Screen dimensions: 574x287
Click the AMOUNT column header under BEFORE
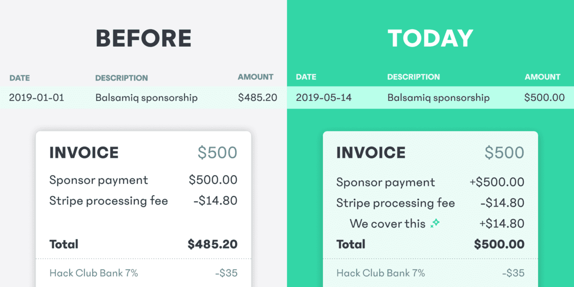pos(255,77)
